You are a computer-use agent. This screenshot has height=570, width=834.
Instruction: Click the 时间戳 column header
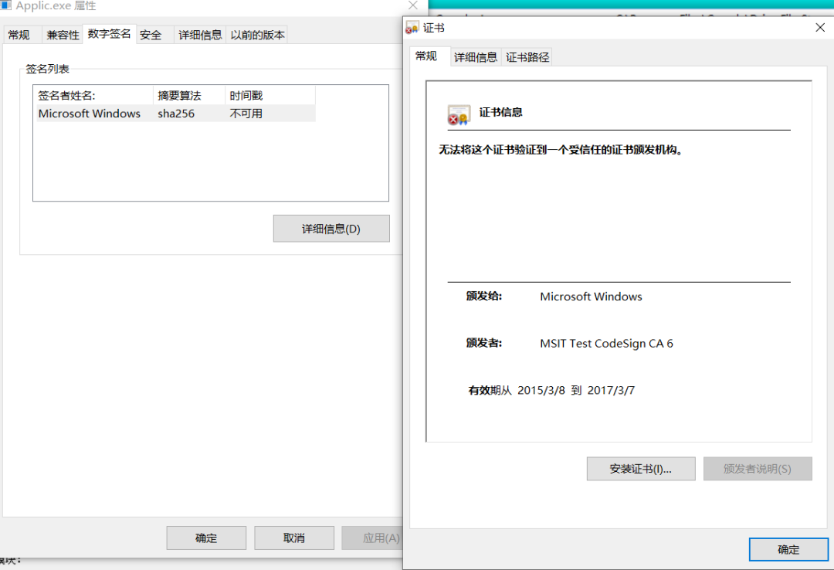tap(270, 96)
